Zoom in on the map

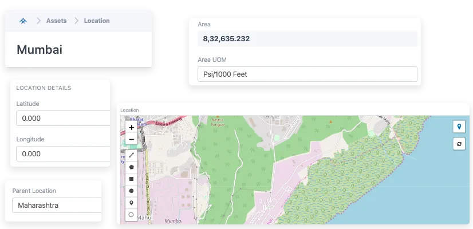132,128
